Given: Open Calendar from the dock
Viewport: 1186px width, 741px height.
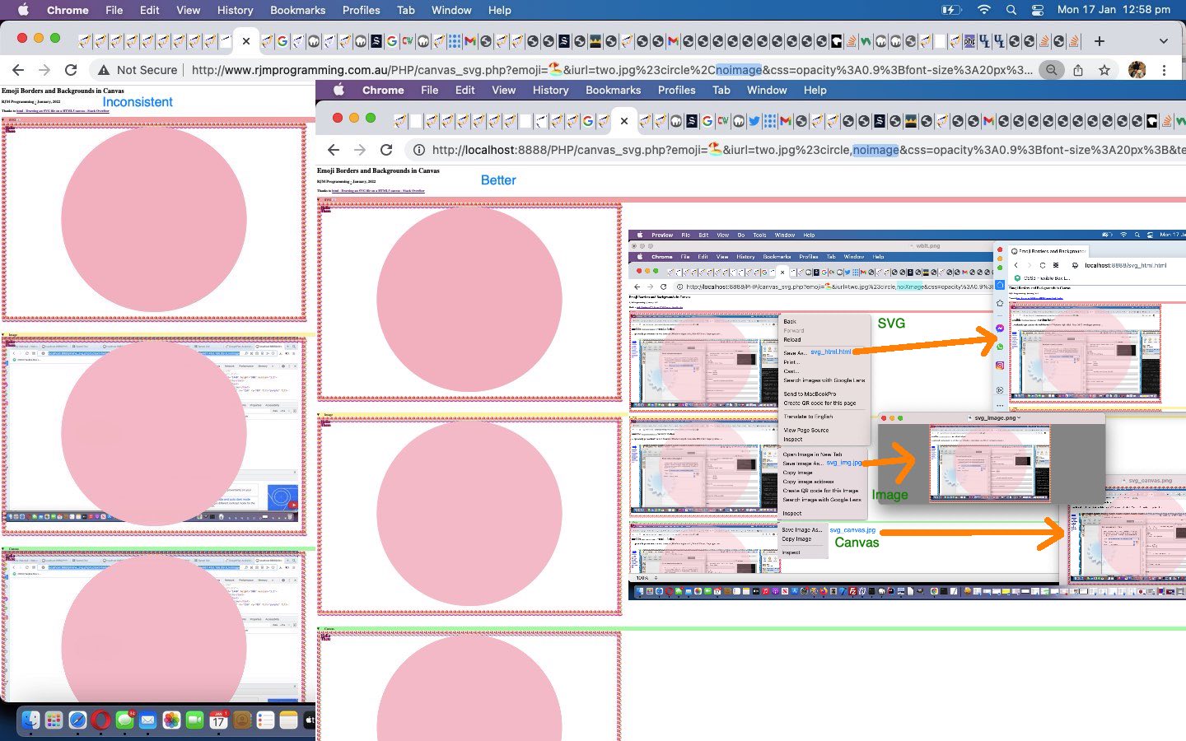Looking at the screenshot, I should (218, 720).
